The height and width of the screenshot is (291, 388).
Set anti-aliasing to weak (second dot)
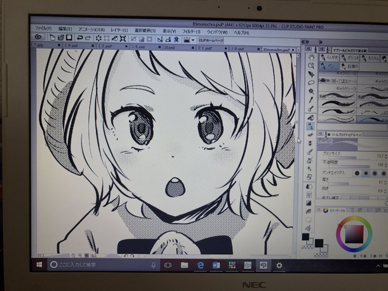tap(366, 173)
